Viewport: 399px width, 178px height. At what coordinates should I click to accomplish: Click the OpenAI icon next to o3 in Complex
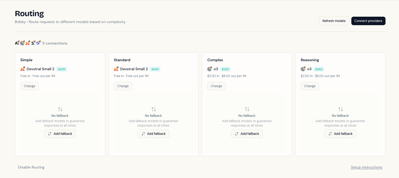point(209,69)
